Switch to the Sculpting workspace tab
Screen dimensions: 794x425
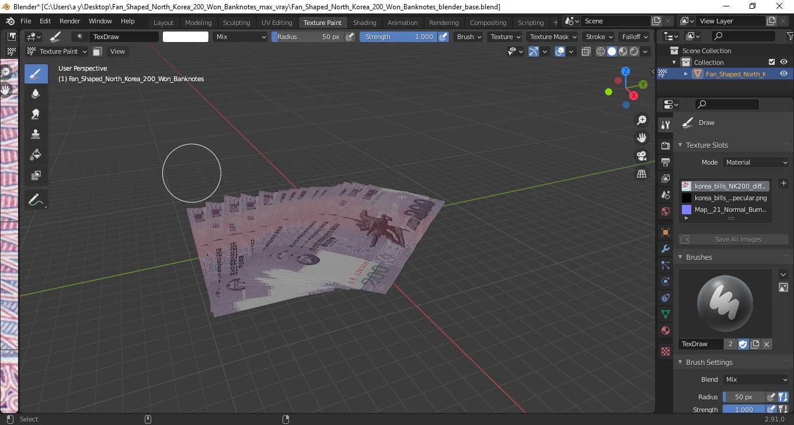(236, 23)
